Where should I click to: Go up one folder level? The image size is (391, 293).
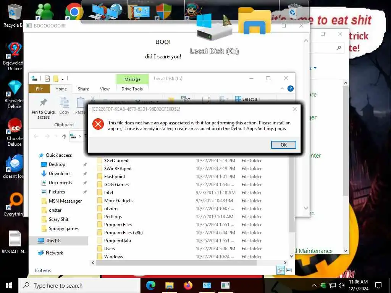coord(64,136)
